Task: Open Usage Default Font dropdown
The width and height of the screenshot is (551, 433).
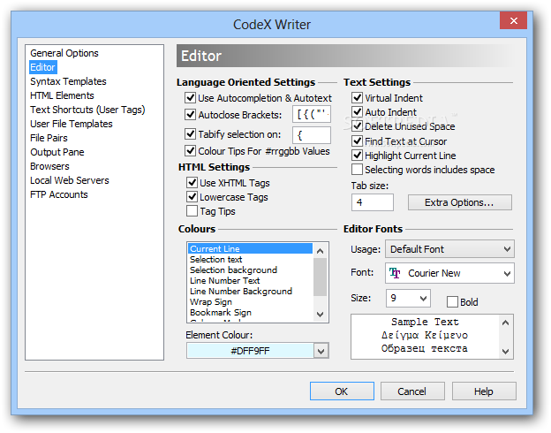Action: 449,249
